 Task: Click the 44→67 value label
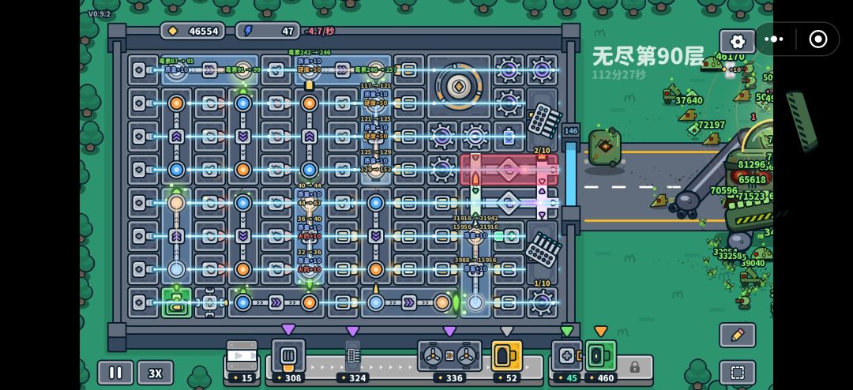coord(309,203)
